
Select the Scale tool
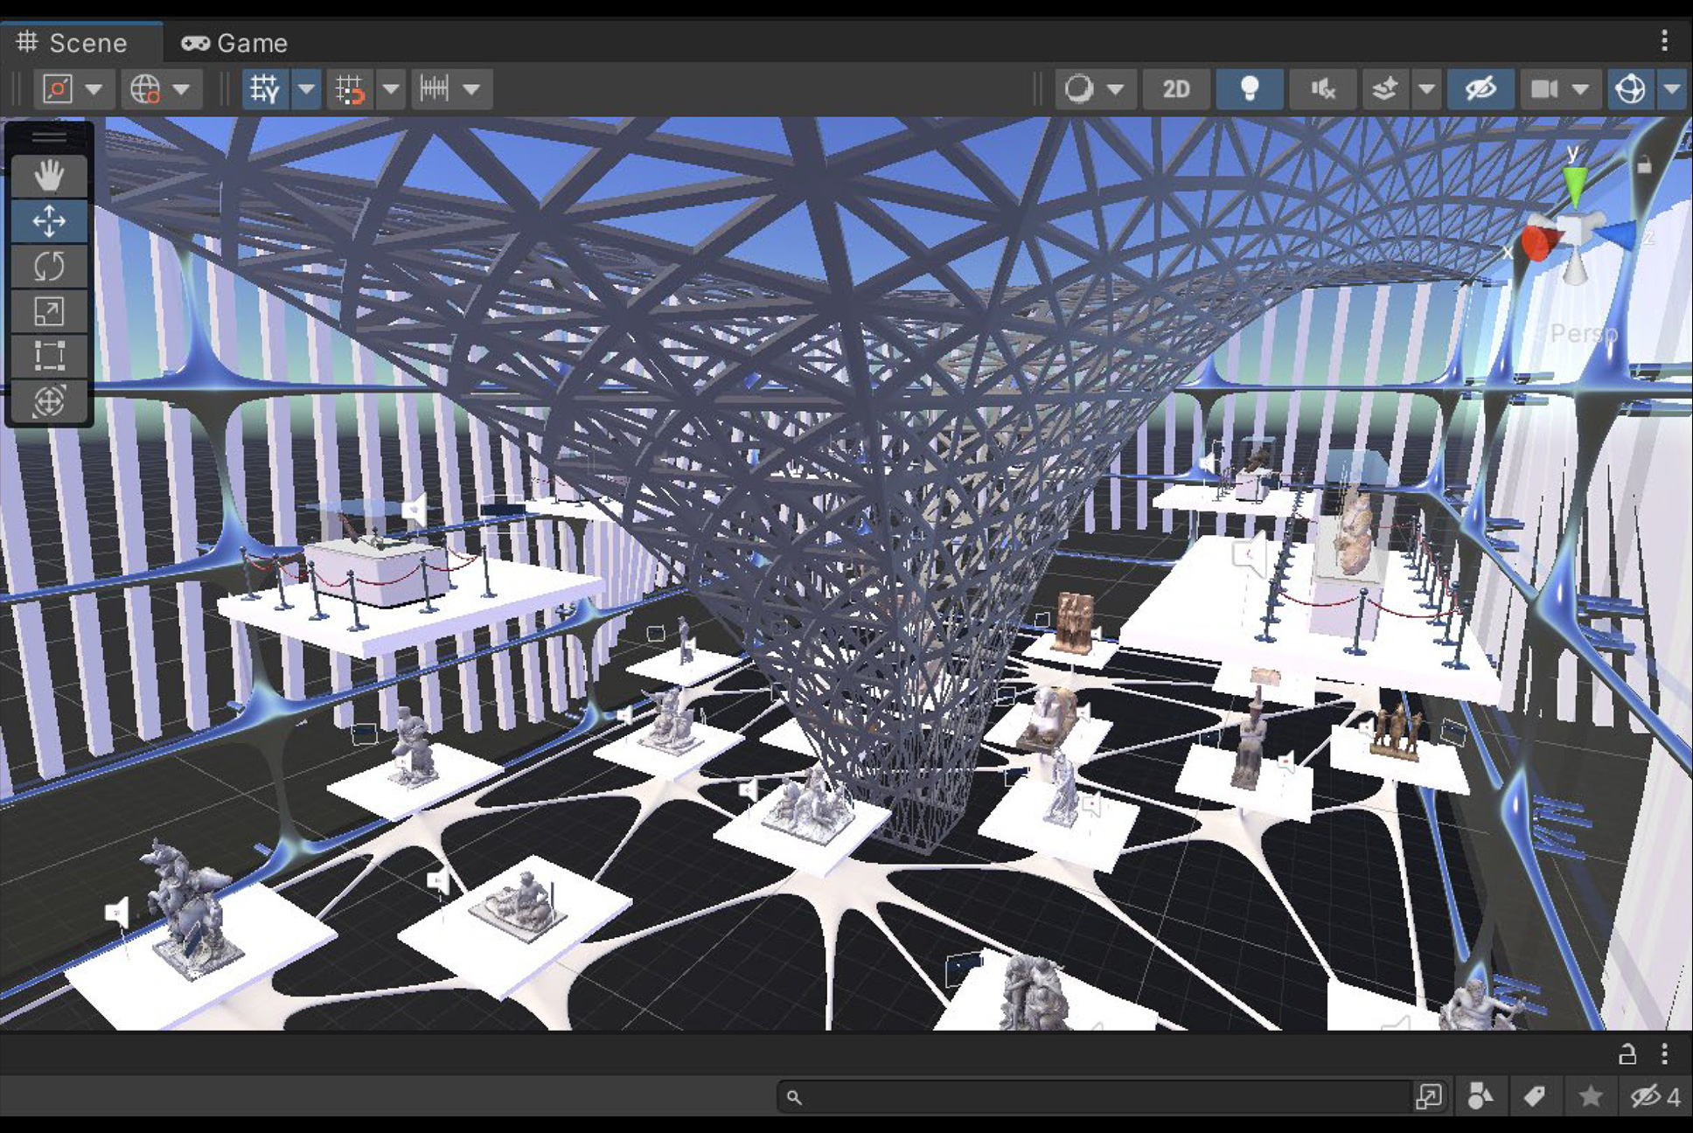49,311
